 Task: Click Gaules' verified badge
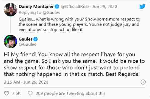click(36, 39)
